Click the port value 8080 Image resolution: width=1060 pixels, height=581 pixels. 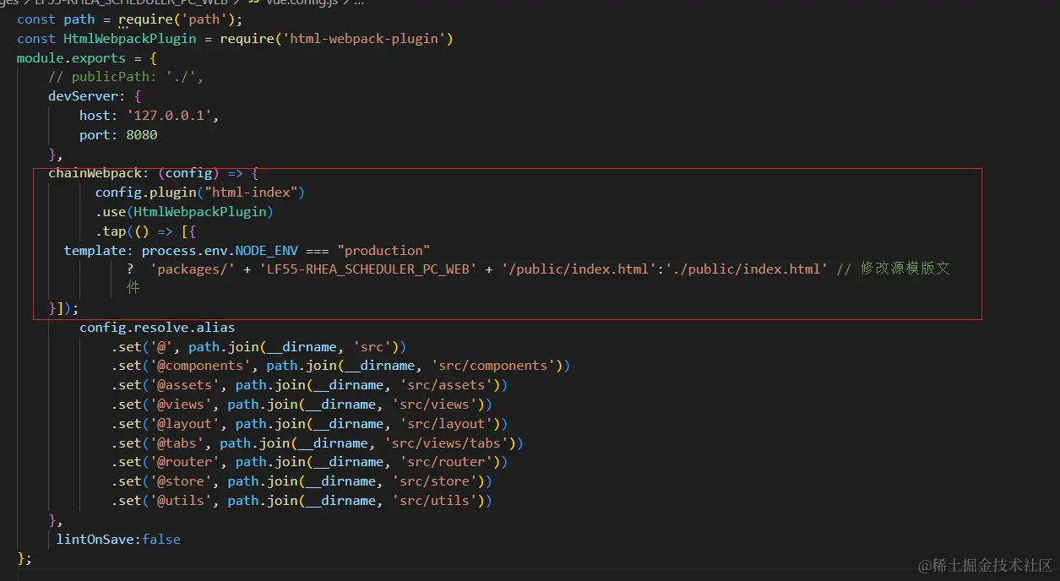click(142, 135)
